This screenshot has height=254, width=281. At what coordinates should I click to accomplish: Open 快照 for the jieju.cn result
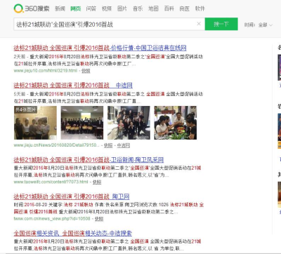pyautogui.click(x=108, y=145)
